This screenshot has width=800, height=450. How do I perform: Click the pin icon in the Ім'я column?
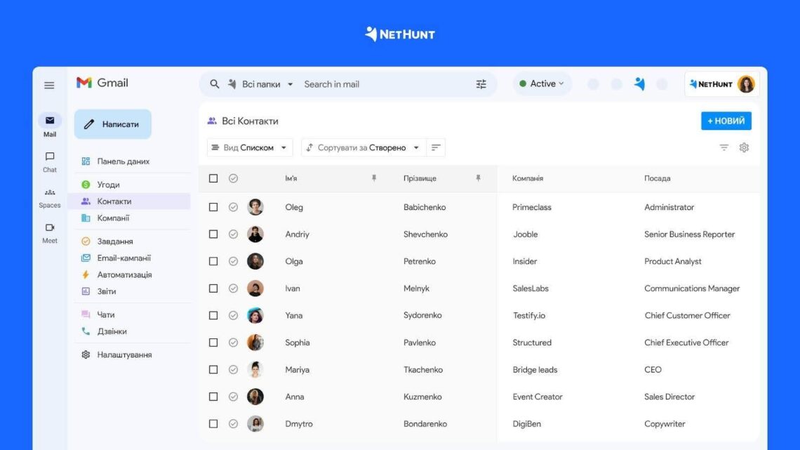click(x=374, y=178)
